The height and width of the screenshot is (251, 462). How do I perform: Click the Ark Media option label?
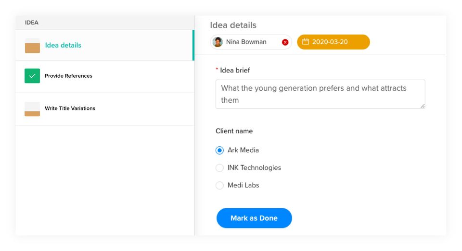243,150
